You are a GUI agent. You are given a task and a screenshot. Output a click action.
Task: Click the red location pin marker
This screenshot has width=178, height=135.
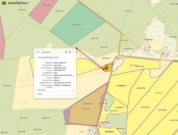[x=106, y=68]
